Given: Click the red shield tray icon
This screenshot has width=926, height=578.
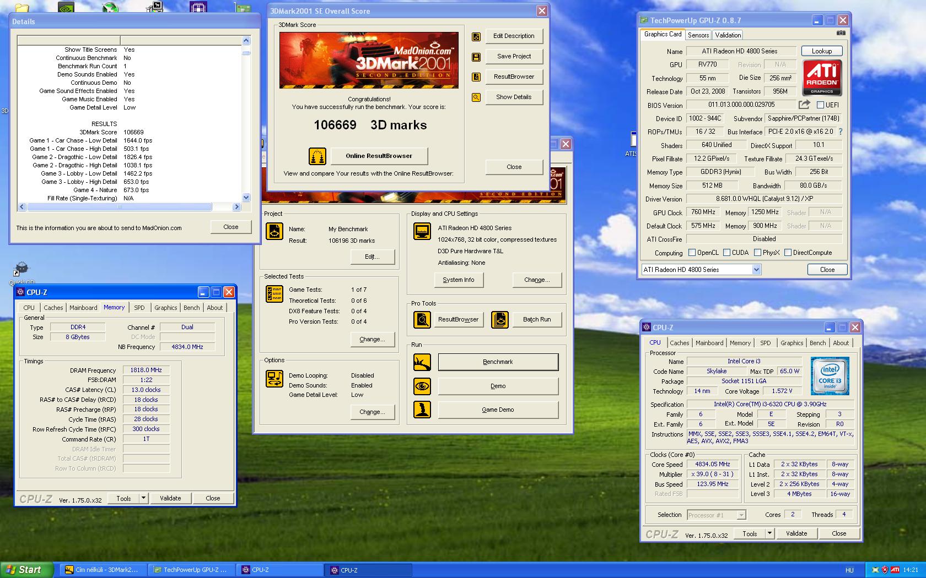Looking at the screenshot, I should [885, 570].
